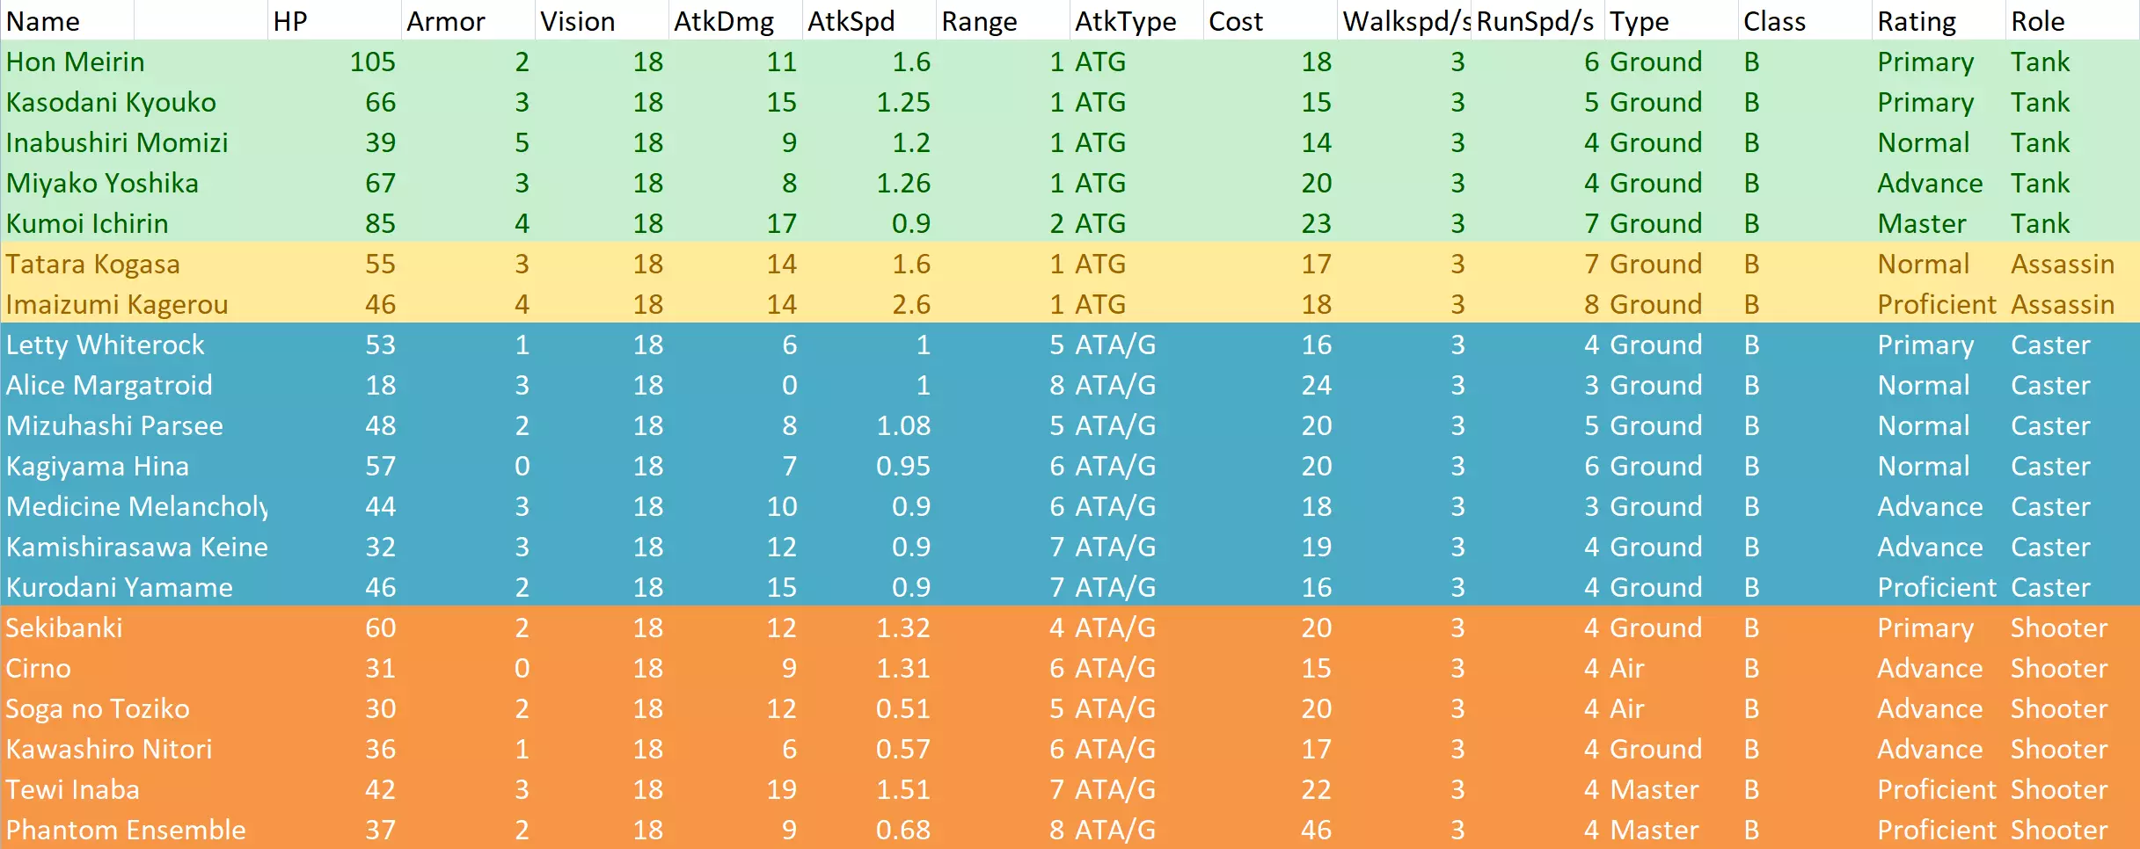Select the Cirno name cell
The width and height of the screenshot is (2140, 849).
coord(39,668)
